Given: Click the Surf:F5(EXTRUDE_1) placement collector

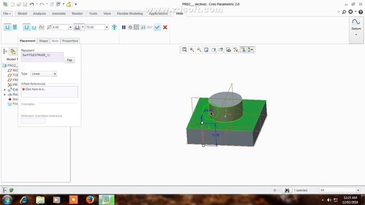Looking at the screenshot, I should [42, 57].
